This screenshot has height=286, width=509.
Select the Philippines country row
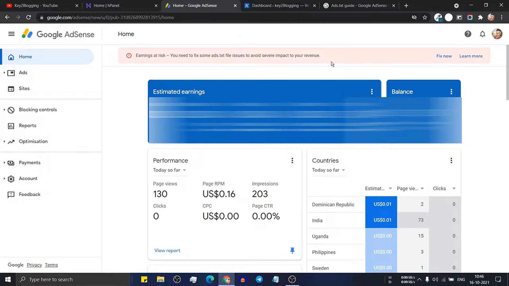click(384, 252)
